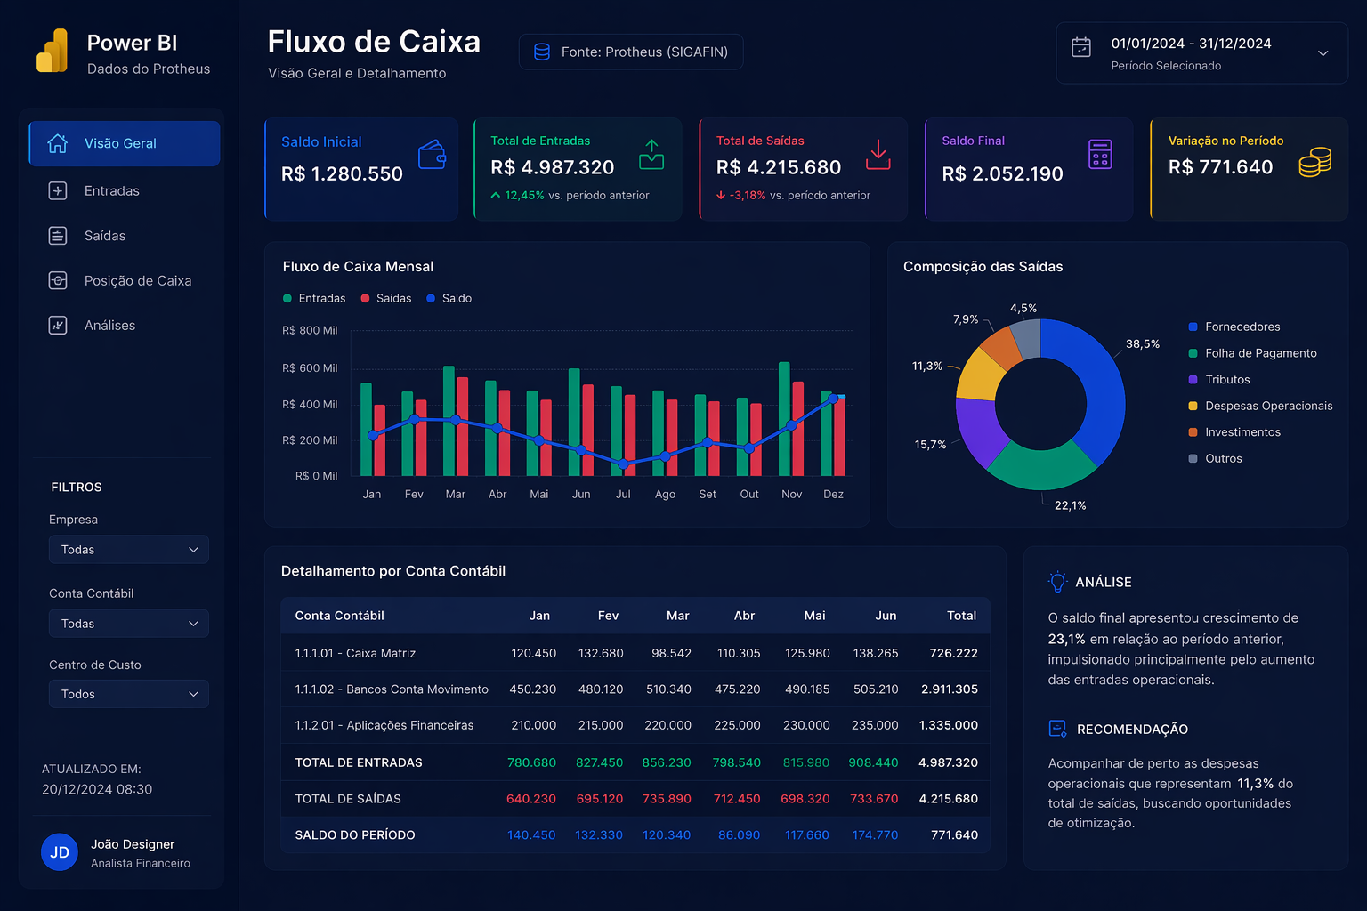Click the calendar icon in the period selector
The width and height of the screenshot is (1367, 911).
pos(1081,48)
